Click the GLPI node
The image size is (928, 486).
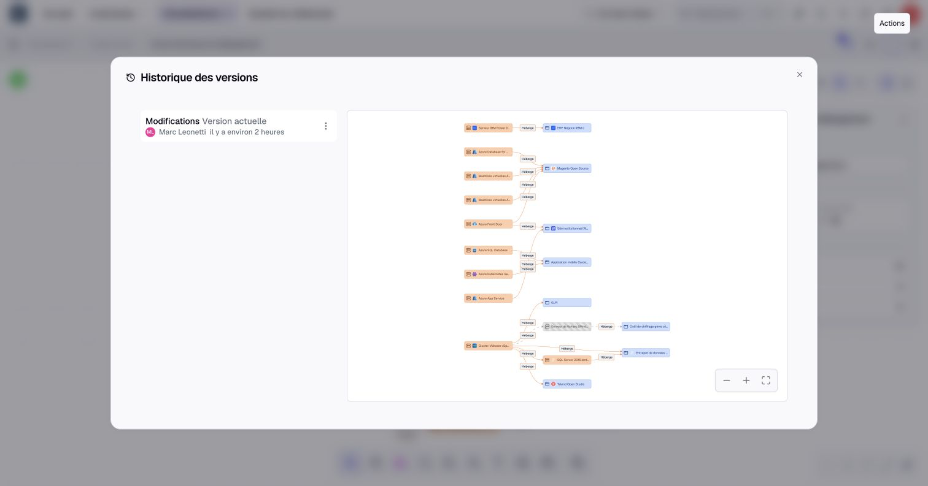pos(567,303)
